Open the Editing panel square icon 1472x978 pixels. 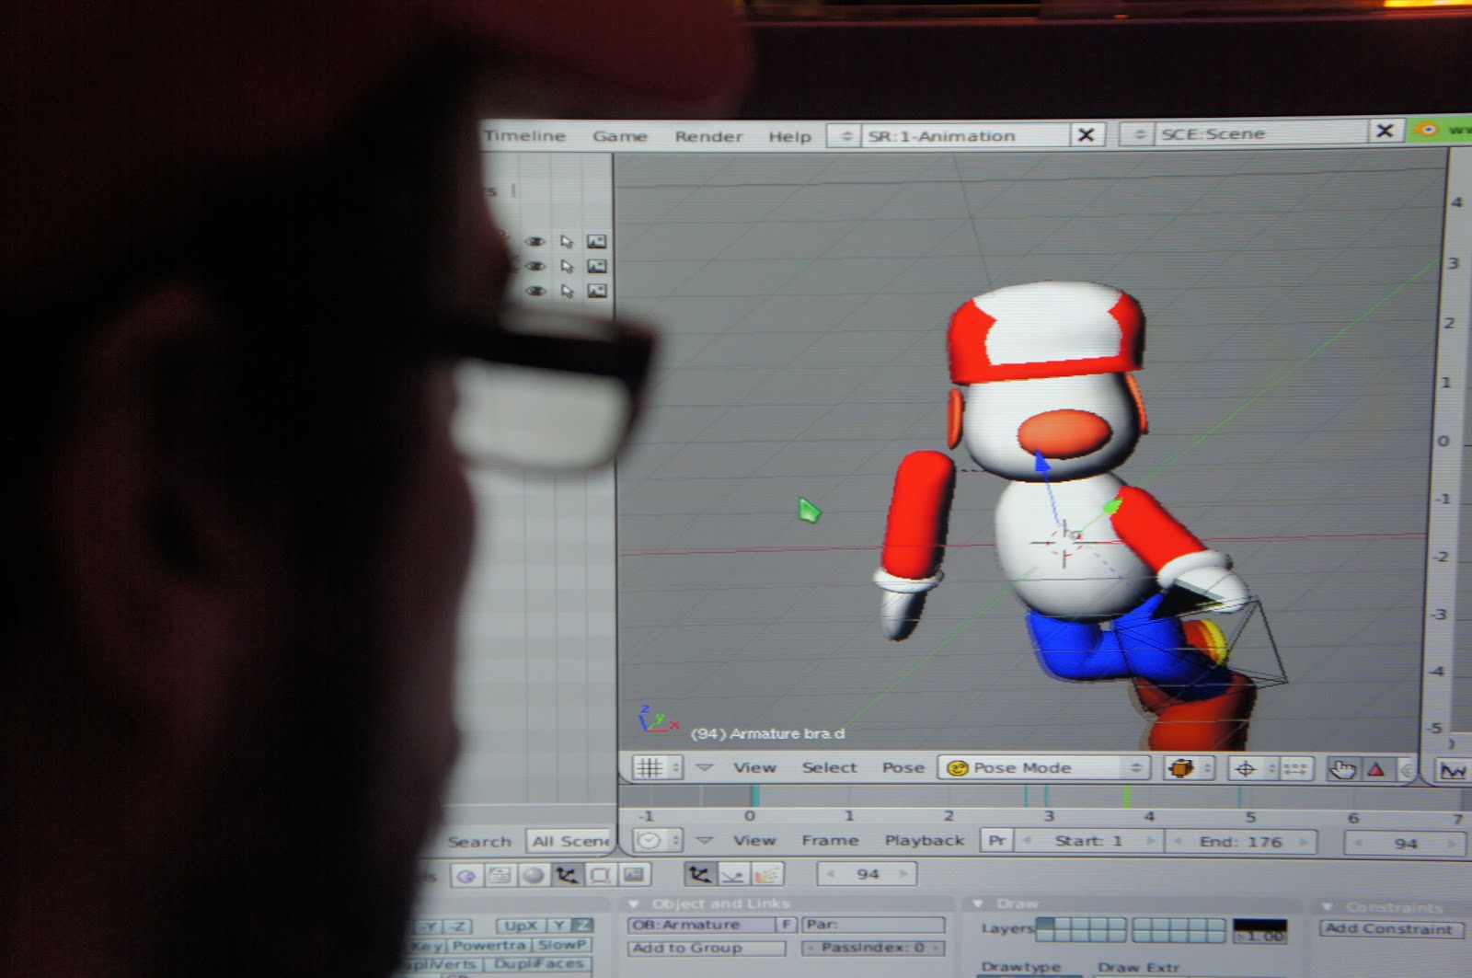600,875
